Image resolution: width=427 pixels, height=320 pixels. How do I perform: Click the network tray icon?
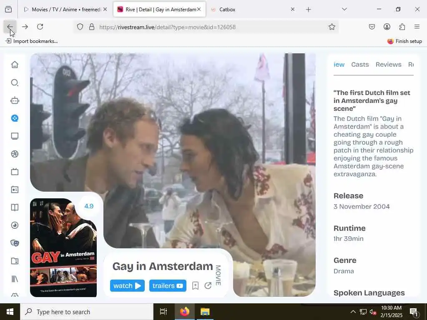coord(363,312)
